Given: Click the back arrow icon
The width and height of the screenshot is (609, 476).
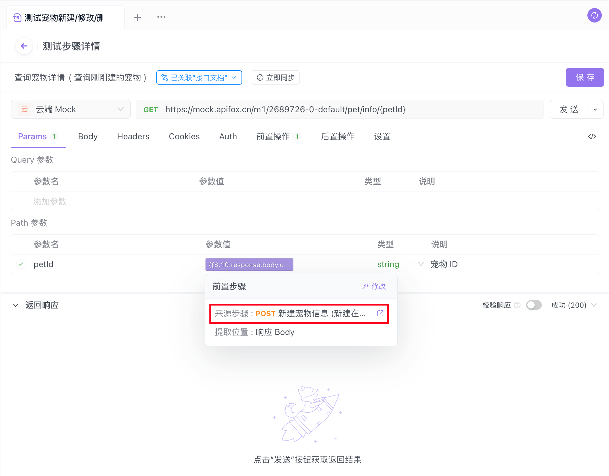Looking at the screenshot, I should [24, 46].
